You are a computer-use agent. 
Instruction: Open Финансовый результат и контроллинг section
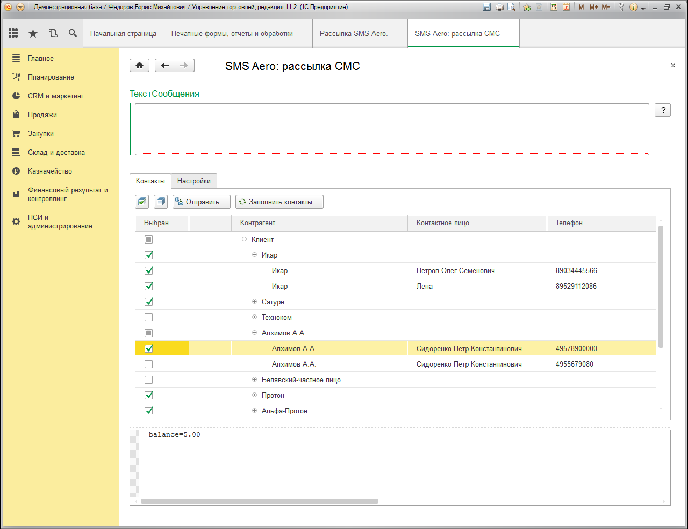tap(68, 194)
